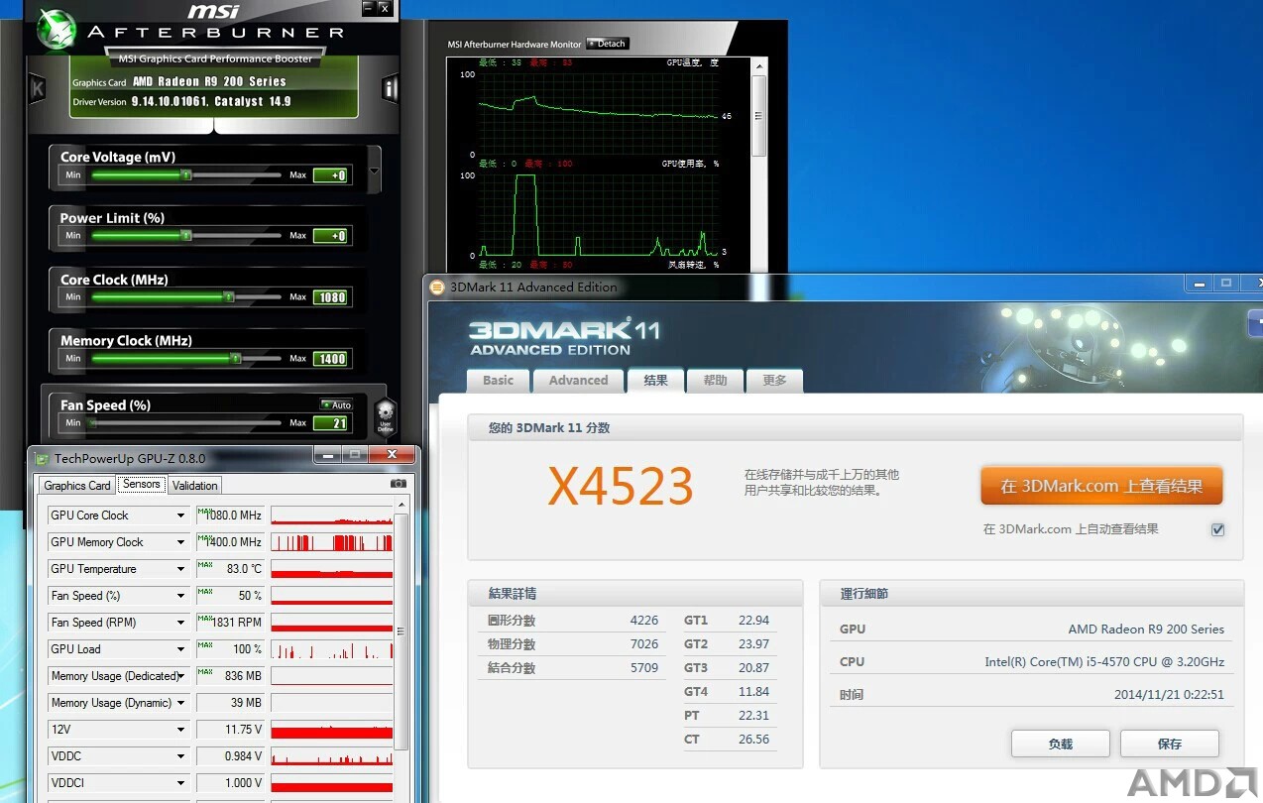This screenshot has width=1263, height=803.
Task: Open Fan Speed (RPM) sensor dropdown
Action: [x=181, y=623]
